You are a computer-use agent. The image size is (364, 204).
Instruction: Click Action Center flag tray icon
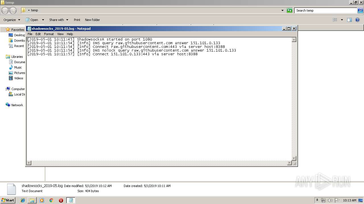click(x=337, y=200)
